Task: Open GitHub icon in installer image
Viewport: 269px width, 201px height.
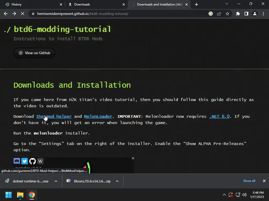Action: (32, 161)
